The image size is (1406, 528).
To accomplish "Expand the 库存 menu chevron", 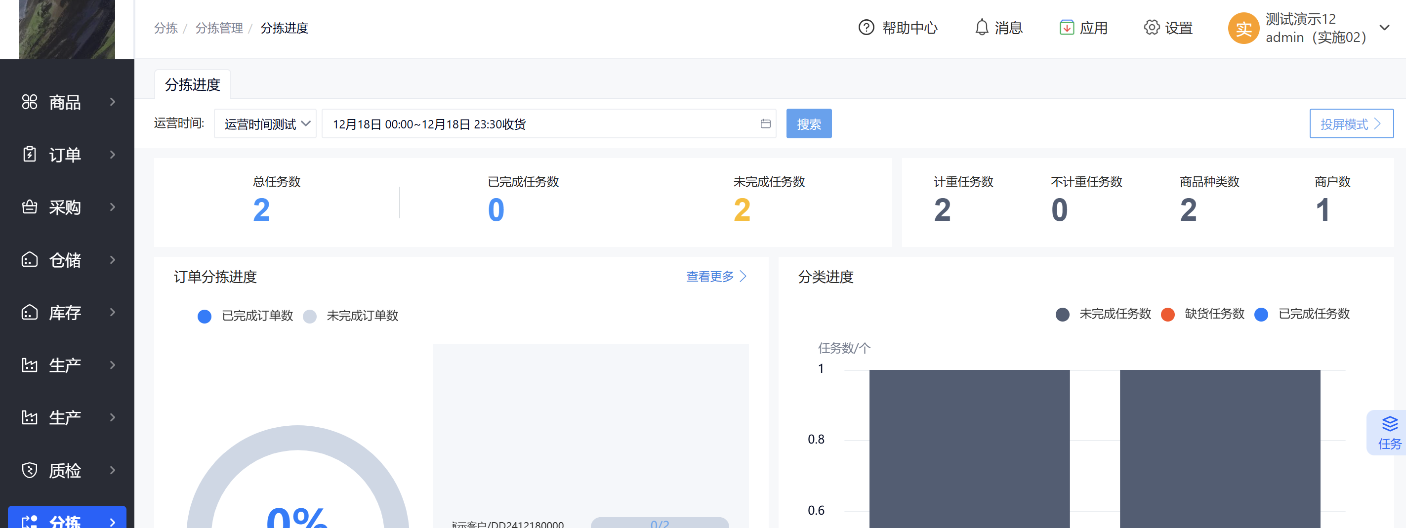I will (x=113, y=312).
